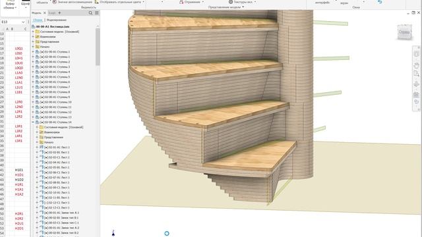Select assembly icon of 01-00-A1 Ступень:1
This screenshot has height=237, width=422.
[38, 51]
